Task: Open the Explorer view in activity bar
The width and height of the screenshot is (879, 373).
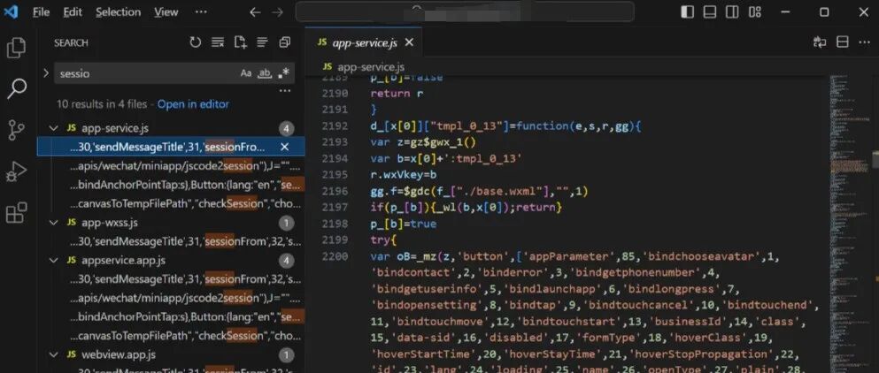Action: pyautogui.click(x=16, y=48)
